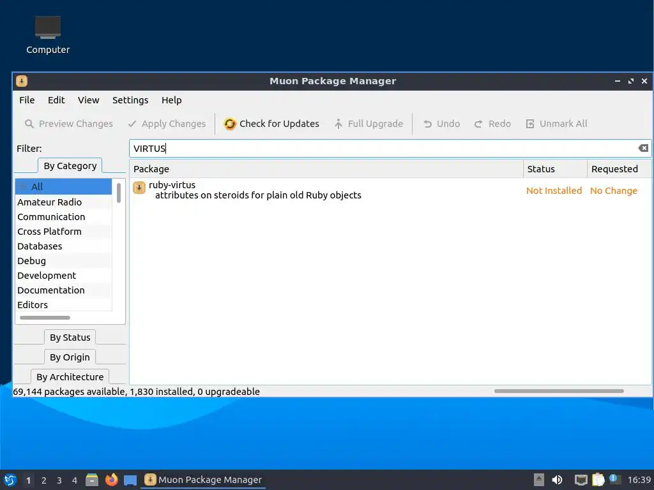Select the Editors category
This screenshot has height=490, width=654.
click(x=63, y=304)
